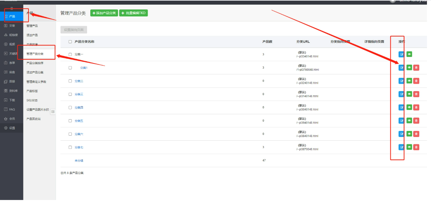Open 文章 in the main sidebar
The height and width of the screenshot is (201, 431).
(x=12, y=25)
